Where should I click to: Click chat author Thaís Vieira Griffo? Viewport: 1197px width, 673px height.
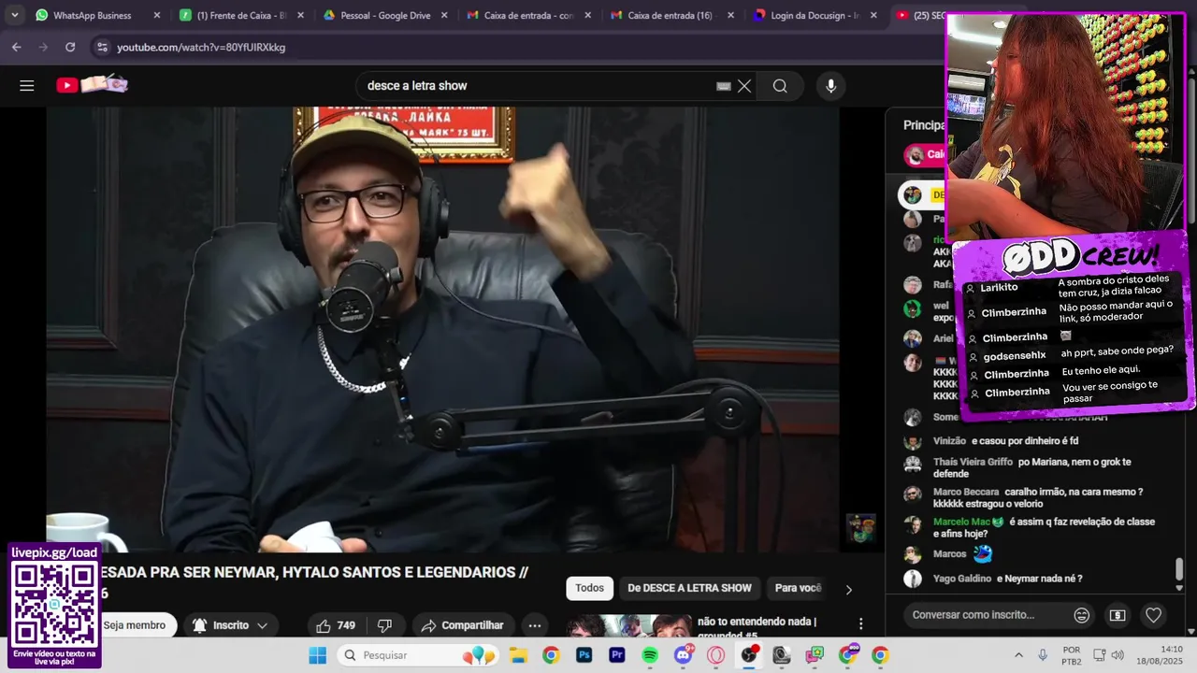click(x=973, y=462)
